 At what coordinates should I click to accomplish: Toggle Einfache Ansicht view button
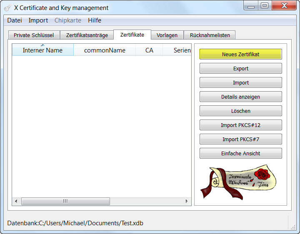[240, 154]
